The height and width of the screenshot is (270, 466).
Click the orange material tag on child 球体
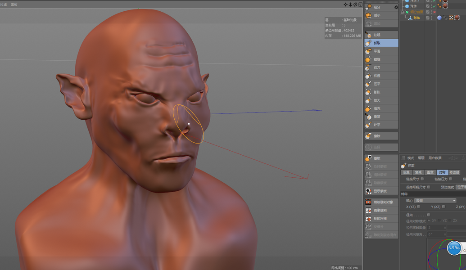[x=457, y=18]
